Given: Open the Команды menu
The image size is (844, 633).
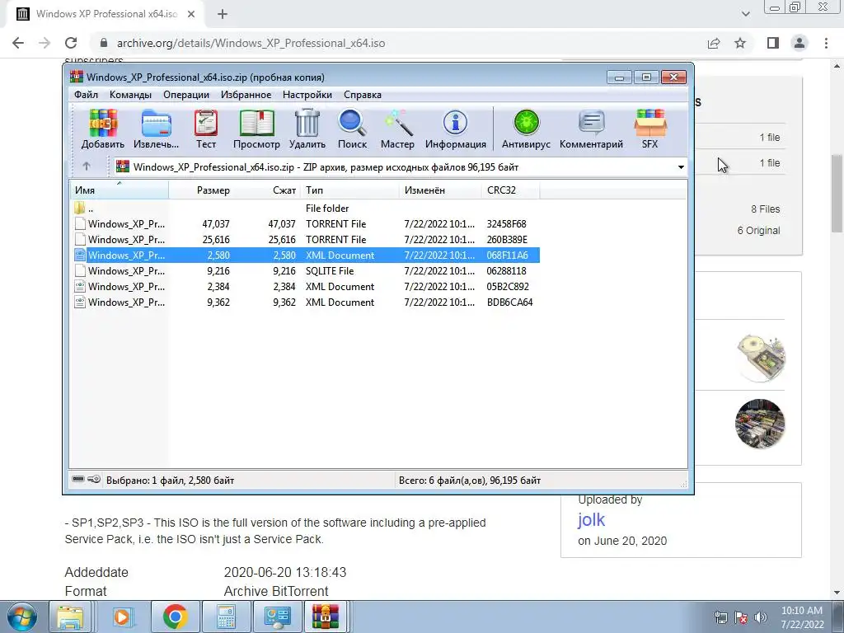Looking at the screenshot, I should click(130, 95).
